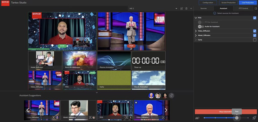Click the Barco logo in the header
Screen dimensions: 258x122
click(5, 3)
